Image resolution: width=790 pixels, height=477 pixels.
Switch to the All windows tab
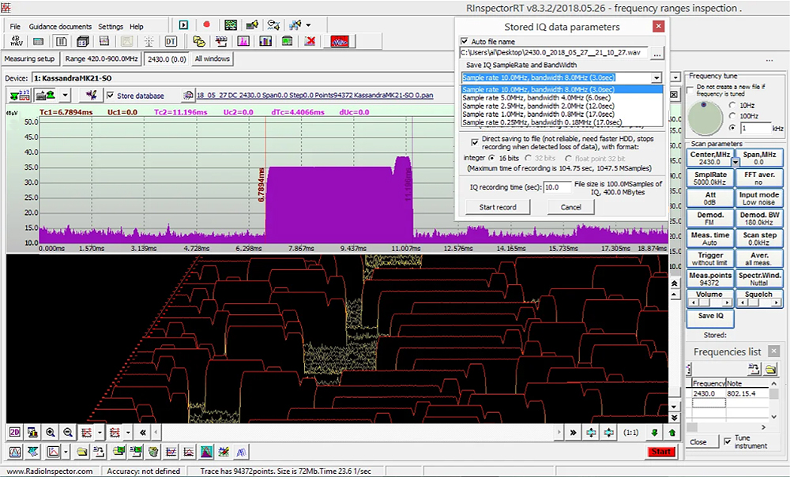tap(212, 58)
